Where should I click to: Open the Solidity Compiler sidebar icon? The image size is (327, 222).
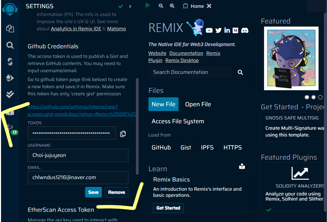point(10,62)
